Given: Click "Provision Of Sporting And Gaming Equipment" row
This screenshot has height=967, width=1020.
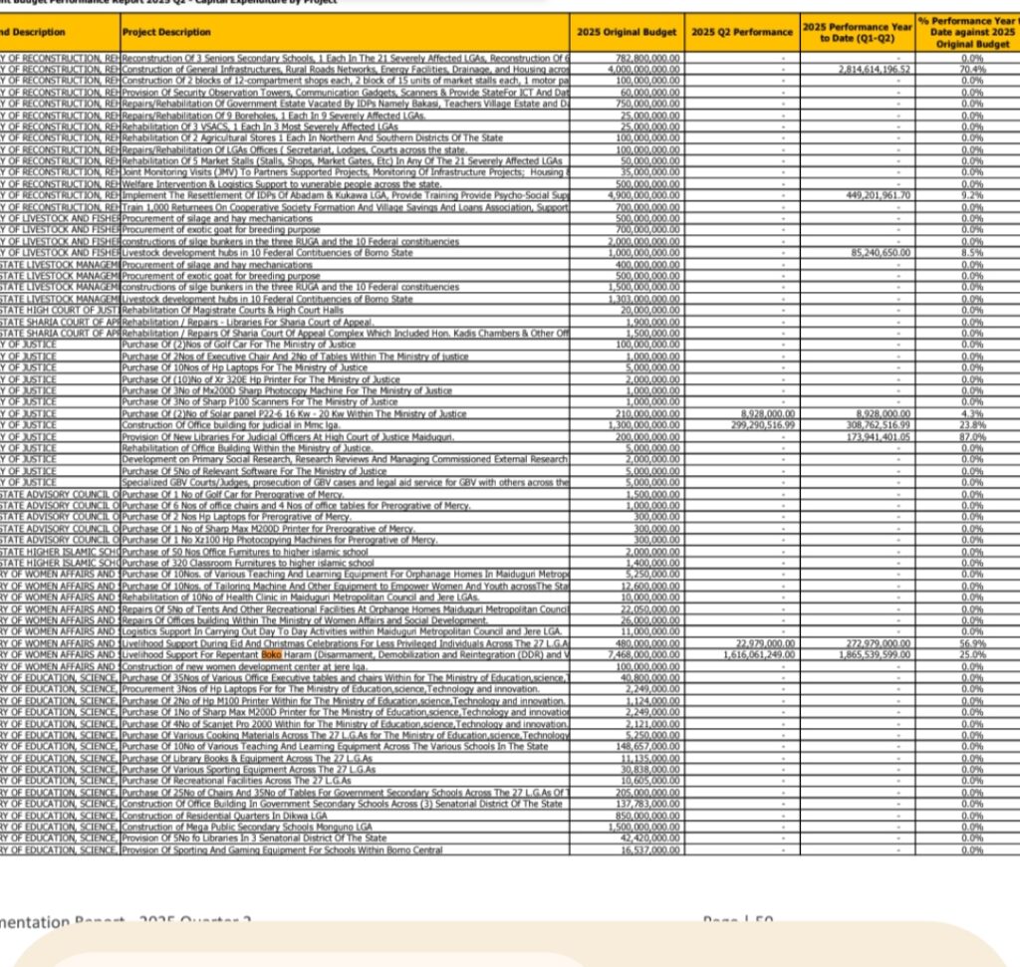Looking at the screenshot, I should click(282, 849).
